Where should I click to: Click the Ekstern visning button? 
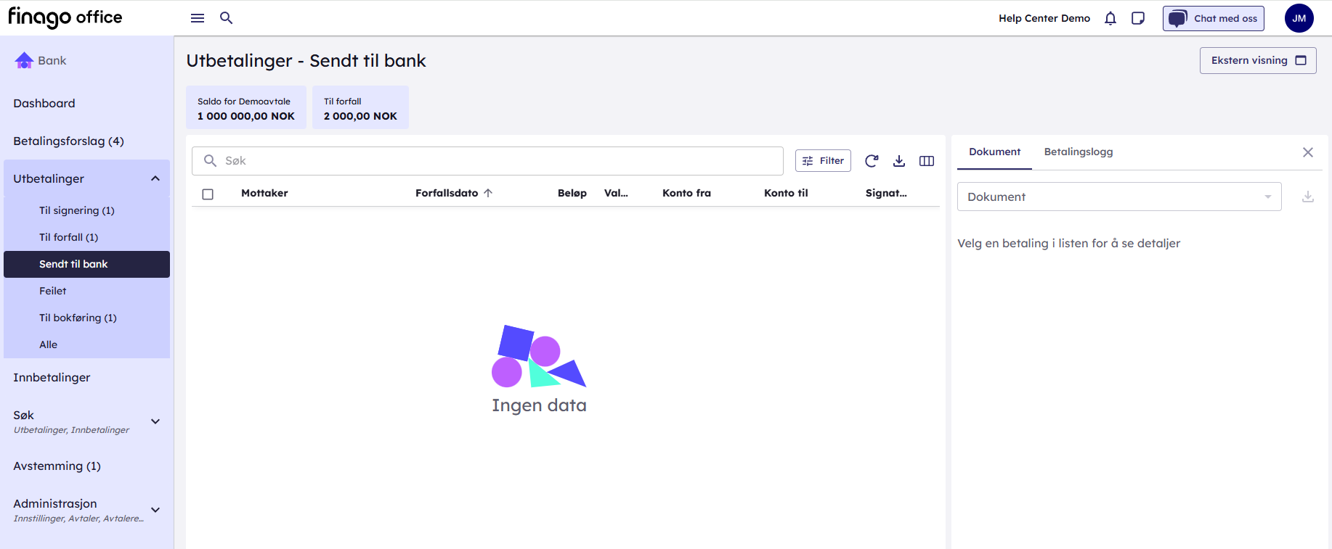click(1257, 60)
